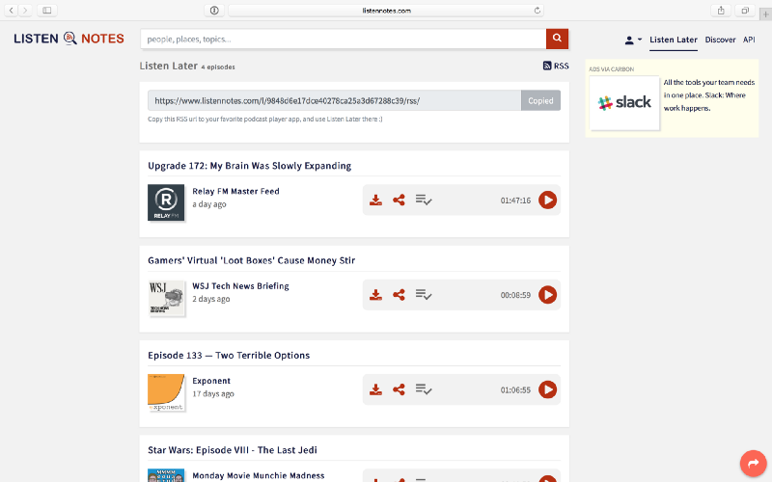This screenshot has width=772, height=482.
Task: Toggle the Safari sidebar button
Action: click(x=46, y=11)
